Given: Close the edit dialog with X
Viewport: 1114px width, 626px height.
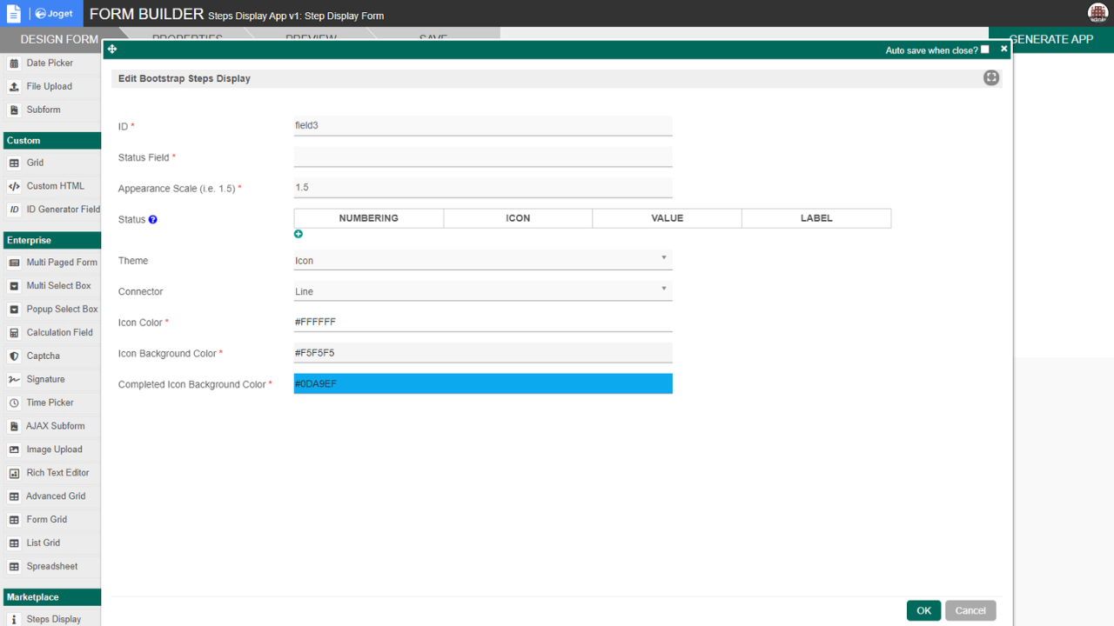Looking at the screenshot, I should [1003, 50].
